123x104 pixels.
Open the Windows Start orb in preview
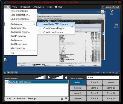(5, 73)
